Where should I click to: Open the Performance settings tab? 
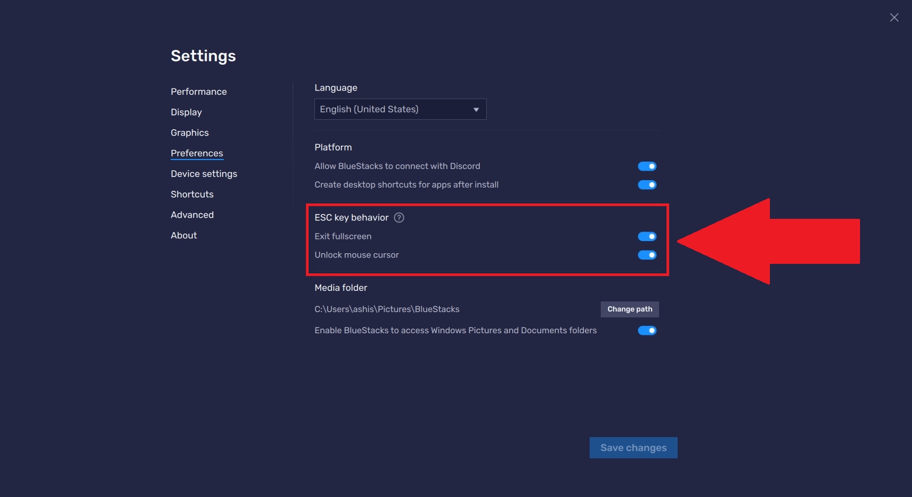coord(198,92)
